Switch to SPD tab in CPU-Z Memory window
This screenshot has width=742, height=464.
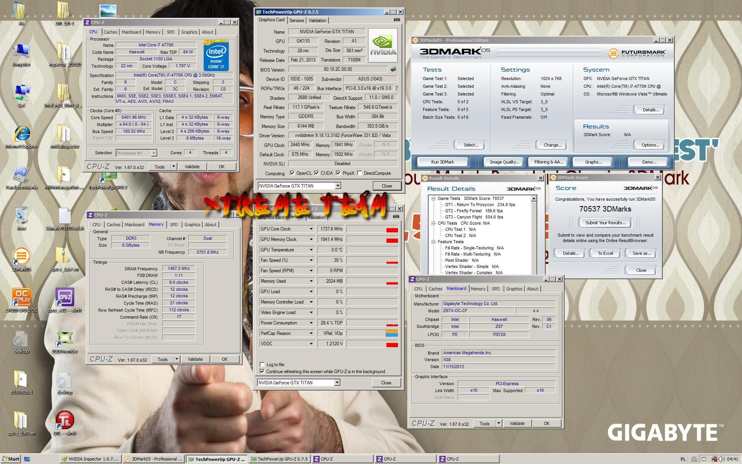click(174, 225)
